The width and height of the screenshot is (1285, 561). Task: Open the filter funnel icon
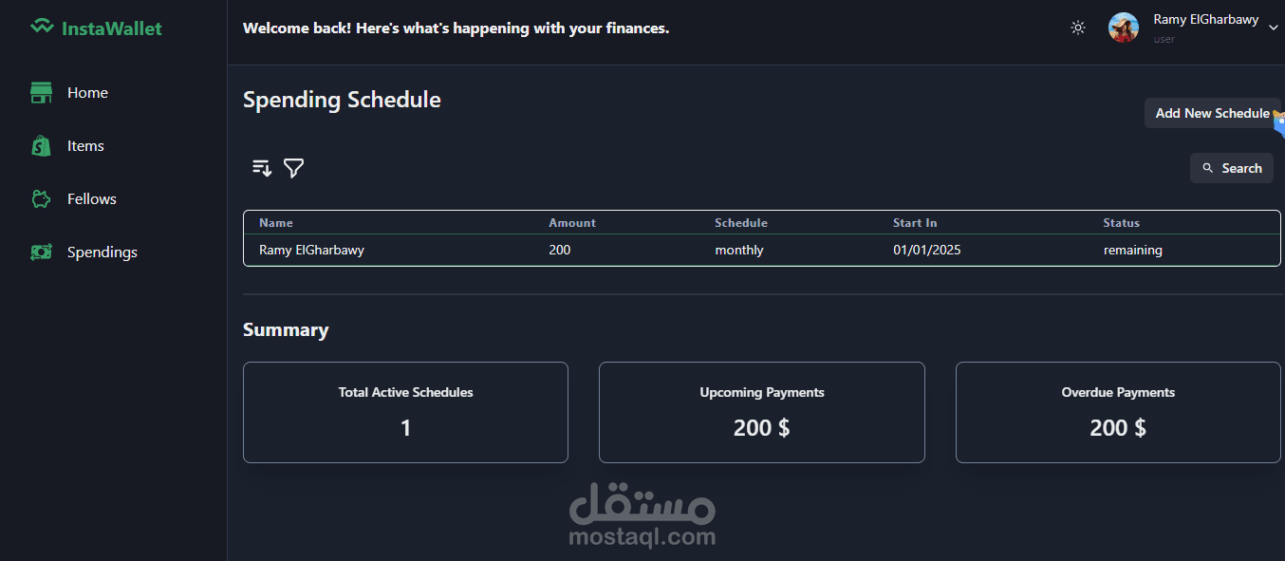point(294,168)
